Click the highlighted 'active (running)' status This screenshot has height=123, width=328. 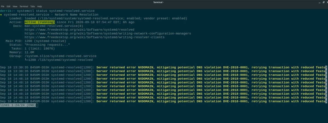40,22
